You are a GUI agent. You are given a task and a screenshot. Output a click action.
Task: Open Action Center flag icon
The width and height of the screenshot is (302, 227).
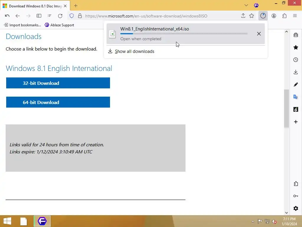(260, 221)
